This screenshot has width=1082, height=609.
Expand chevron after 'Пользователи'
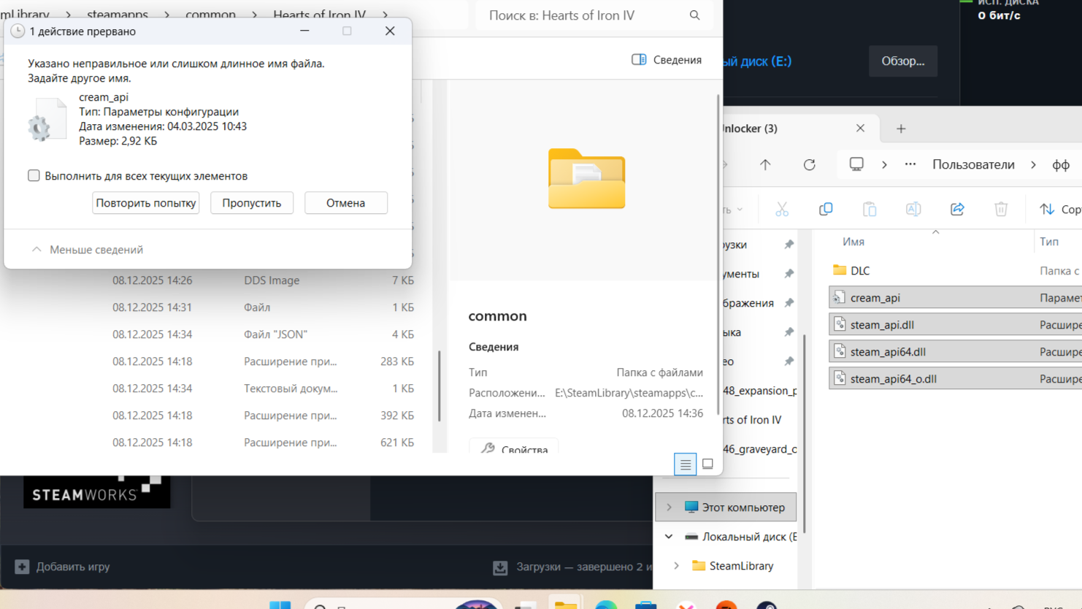1033,165
